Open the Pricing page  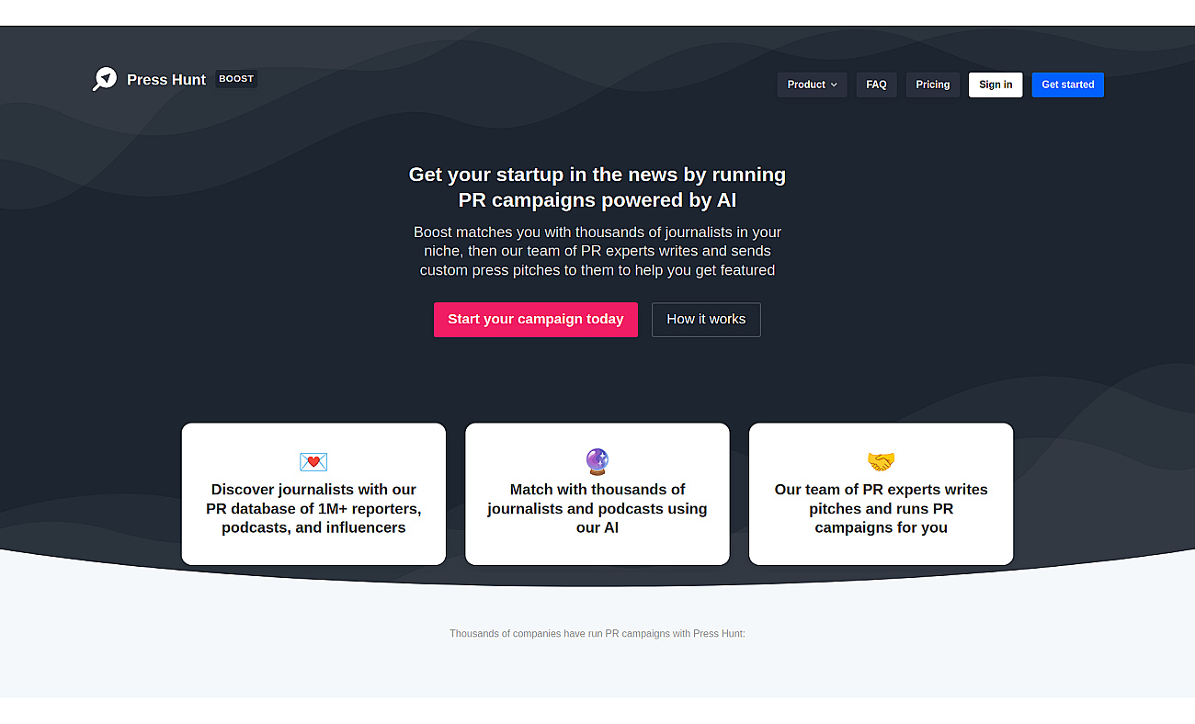click(932, 85)
